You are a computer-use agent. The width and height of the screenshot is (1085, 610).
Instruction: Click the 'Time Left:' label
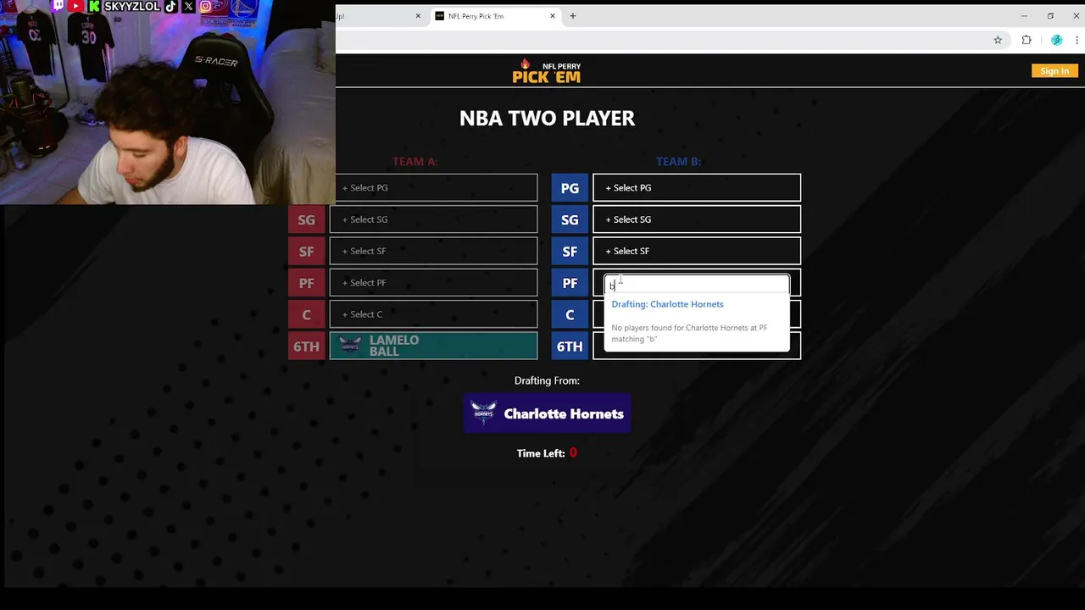click(541, 453)
